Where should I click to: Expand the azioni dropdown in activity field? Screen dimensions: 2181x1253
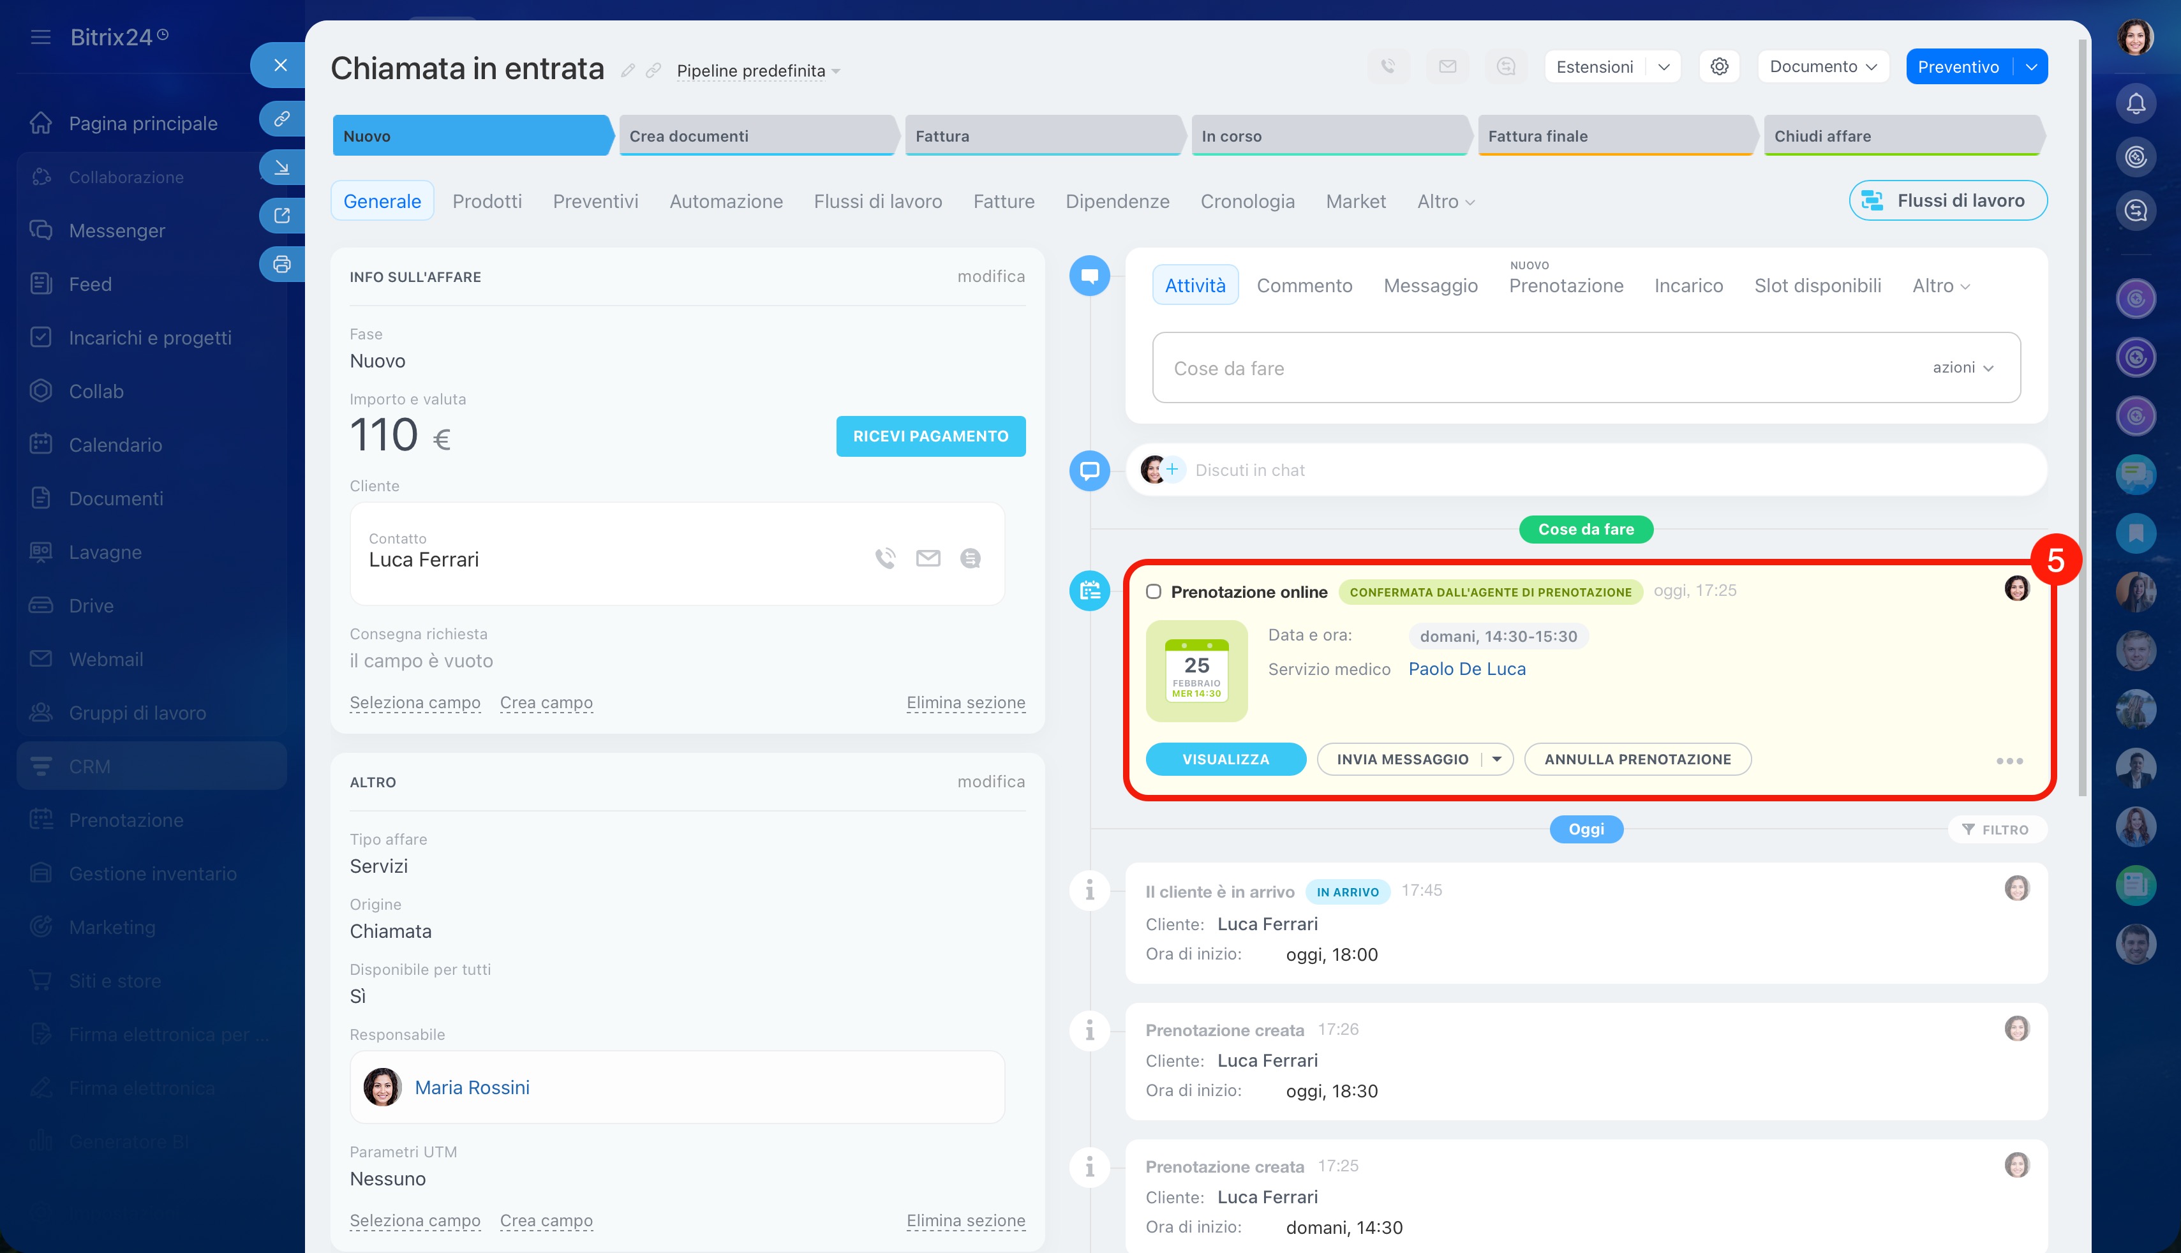tap(1962, 367)
